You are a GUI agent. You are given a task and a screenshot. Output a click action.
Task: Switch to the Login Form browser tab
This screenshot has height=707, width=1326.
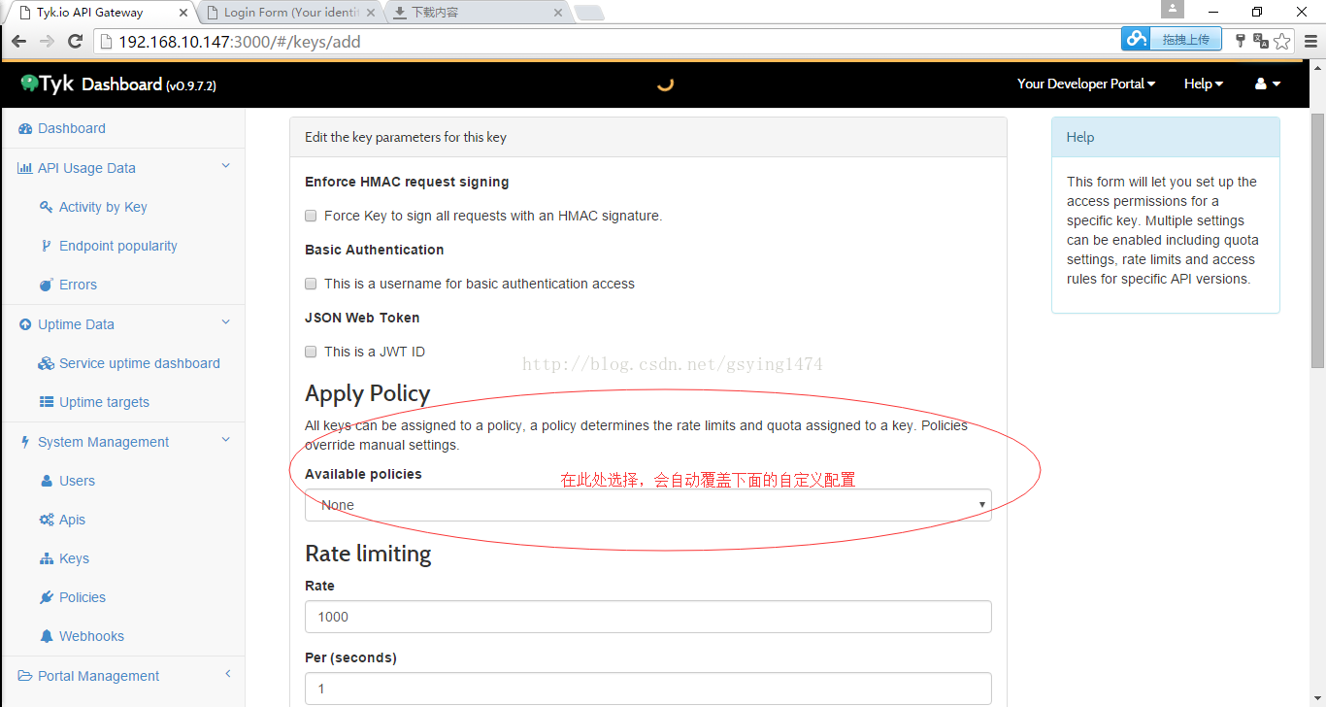pos(290,13)
